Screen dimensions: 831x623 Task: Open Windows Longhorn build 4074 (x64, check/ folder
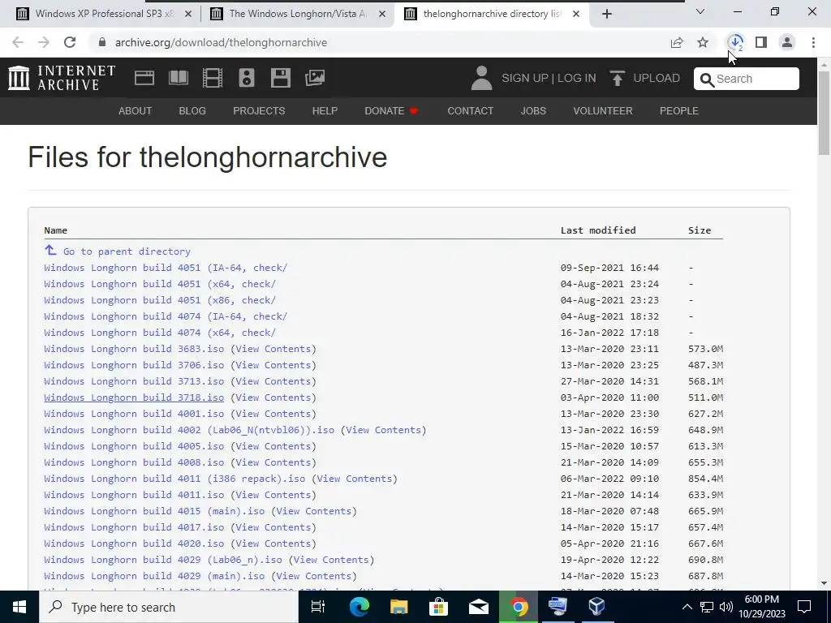pos(160,333)
